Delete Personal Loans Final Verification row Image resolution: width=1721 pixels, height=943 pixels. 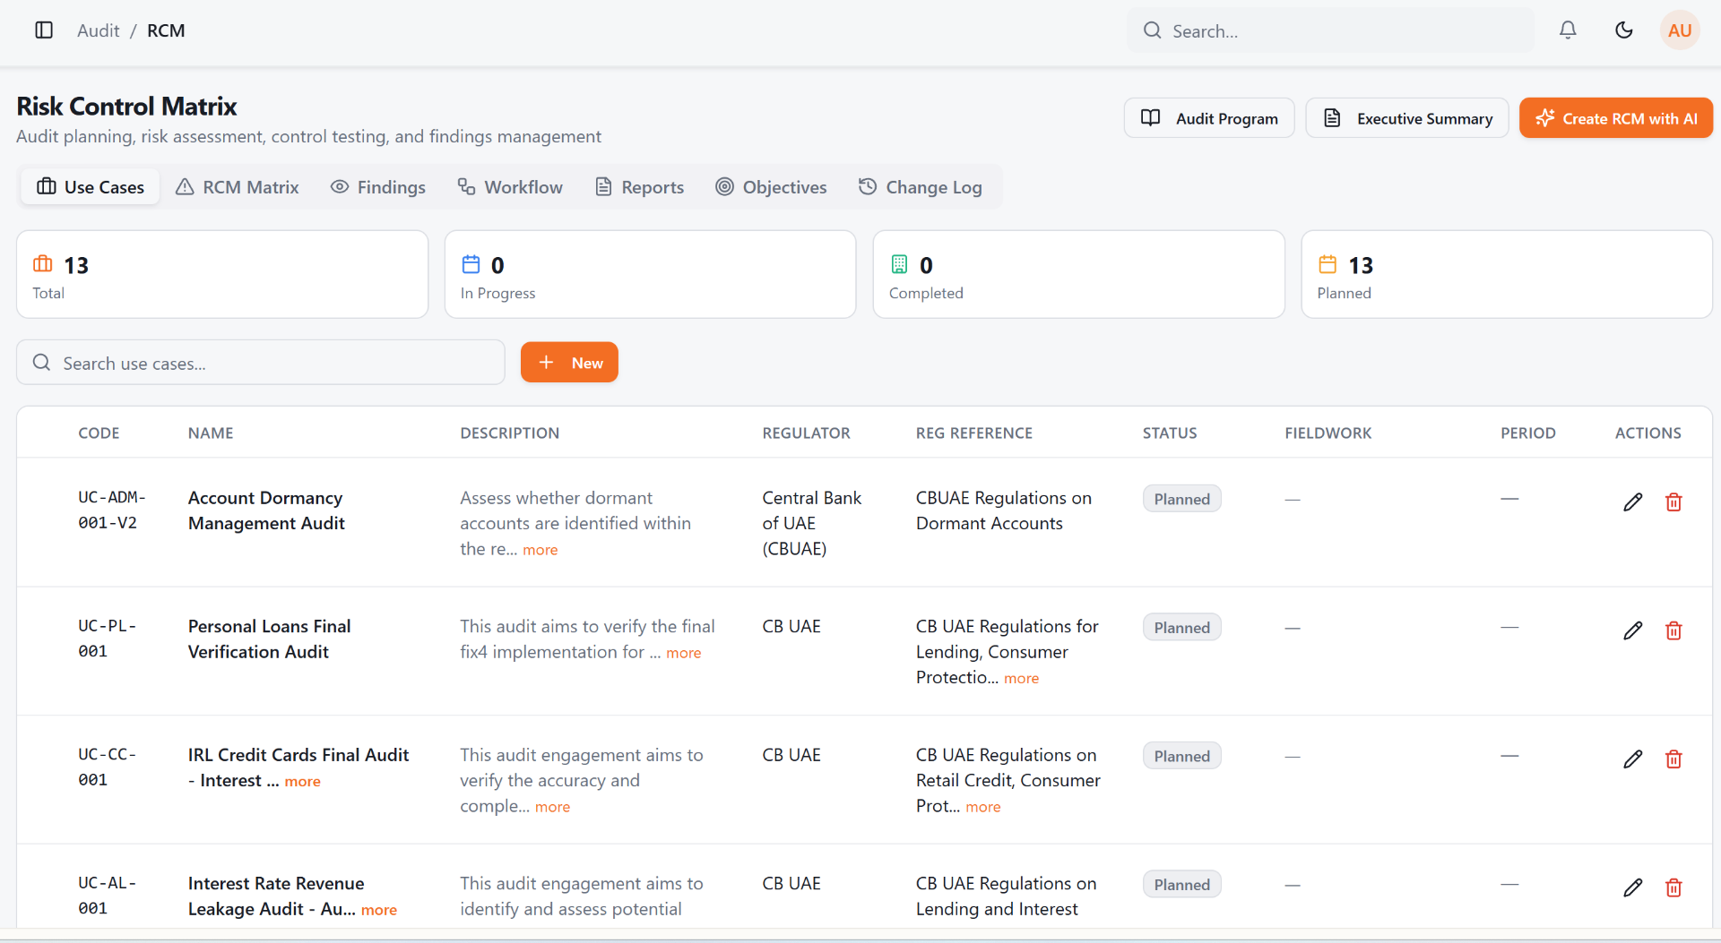click(x=1673, y=630)
